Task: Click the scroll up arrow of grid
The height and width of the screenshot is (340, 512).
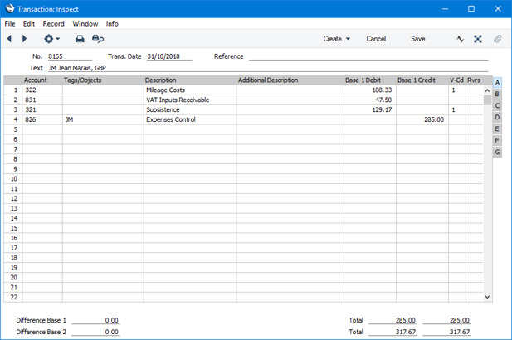Action: coord(487,90)
